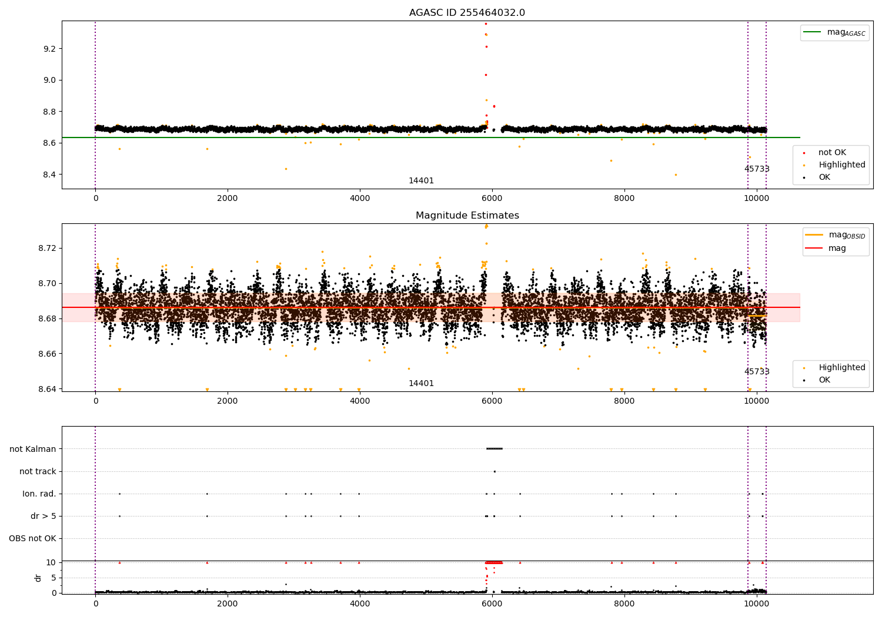Image resolution: width=882 pixels, height=617 pixels.
Task: Click the red dot beside 'not OK' legend
Action: 804,153
